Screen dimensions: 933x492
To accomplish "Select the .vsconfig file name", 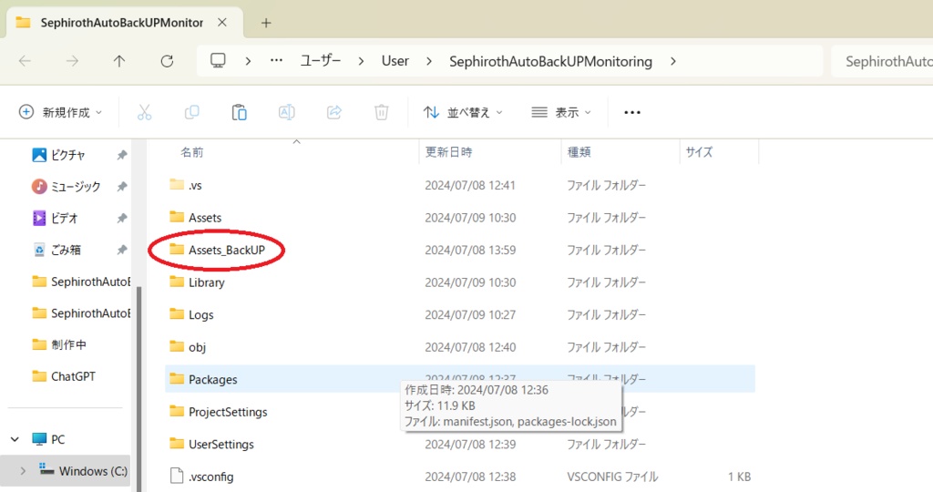I will [x=210, y=477].
